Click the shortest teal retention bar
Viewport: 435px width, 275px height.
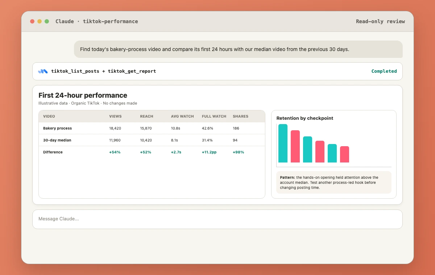click(332, 153)
